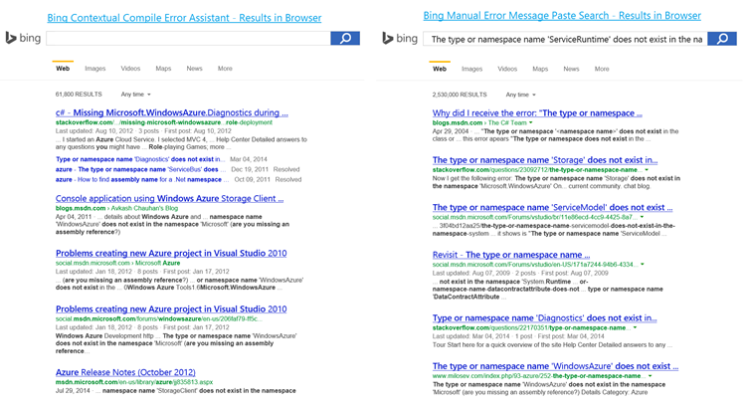The width and height of the screenshot is (746, 406).
Task: Click the left Bing search magnifier button
Action: [345, 38]
